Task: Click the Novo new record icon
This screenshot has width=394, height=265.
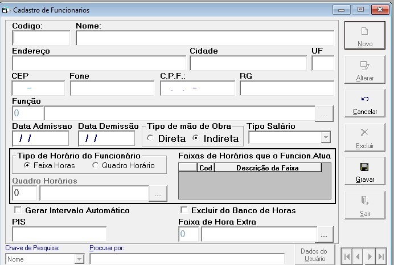Action: pos(364,31)
